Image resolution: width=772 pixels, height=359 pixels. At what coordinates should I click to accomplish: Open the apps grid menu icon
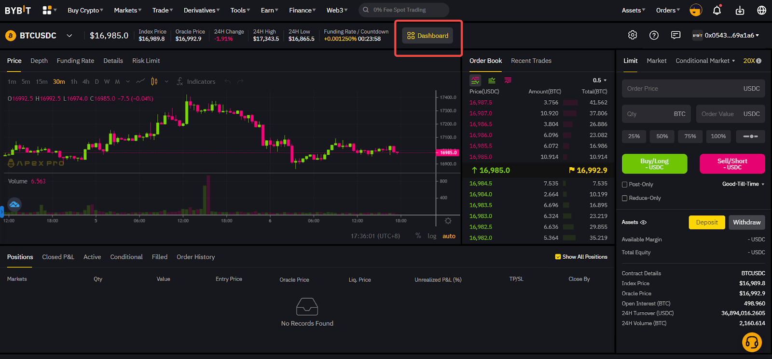47,10
